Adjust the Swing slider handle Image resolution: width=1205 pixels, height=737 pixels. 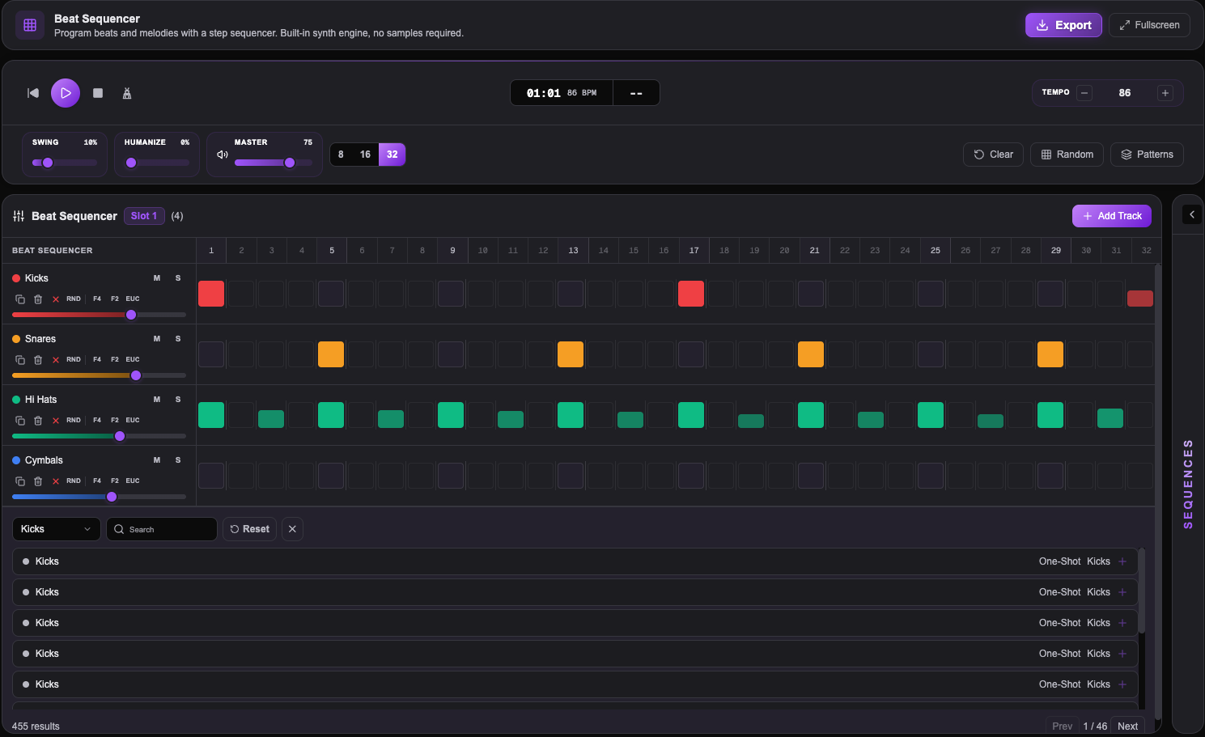tap(48, 163)
